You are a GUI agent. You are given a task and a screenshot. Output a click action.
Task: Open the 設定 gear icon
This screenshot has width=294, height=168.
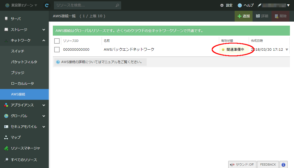coord(222,5)
